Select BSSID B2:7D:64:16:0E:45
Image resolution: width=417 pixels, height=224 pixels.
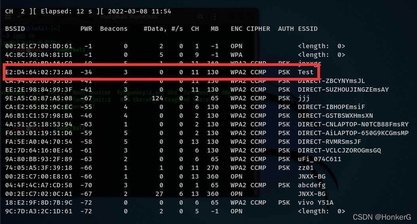pos(38,151)
